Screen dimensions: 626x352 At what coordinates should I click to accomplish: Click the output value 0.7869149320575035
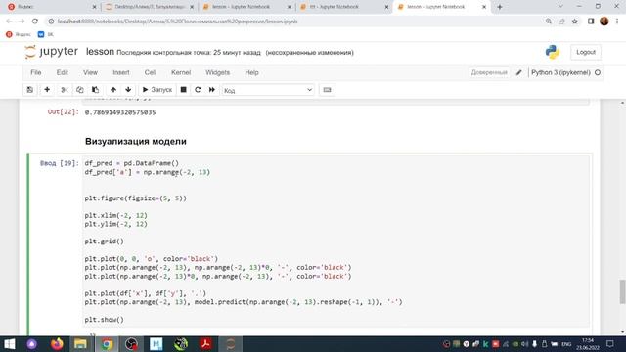click(120, 112)
